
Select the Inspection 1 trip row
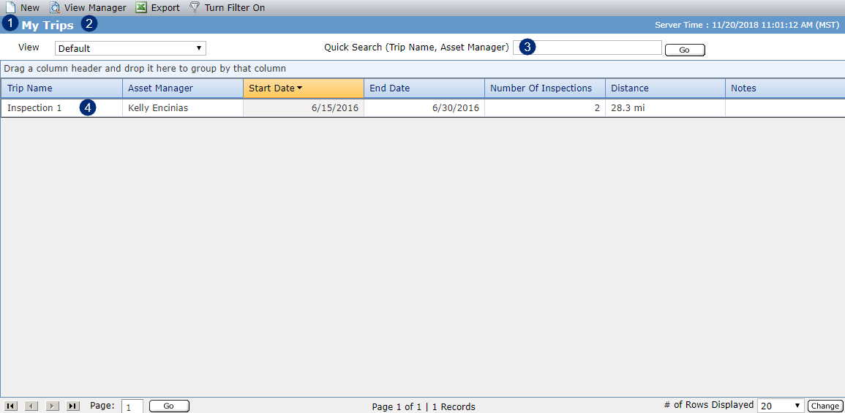(x=423, y=107)
